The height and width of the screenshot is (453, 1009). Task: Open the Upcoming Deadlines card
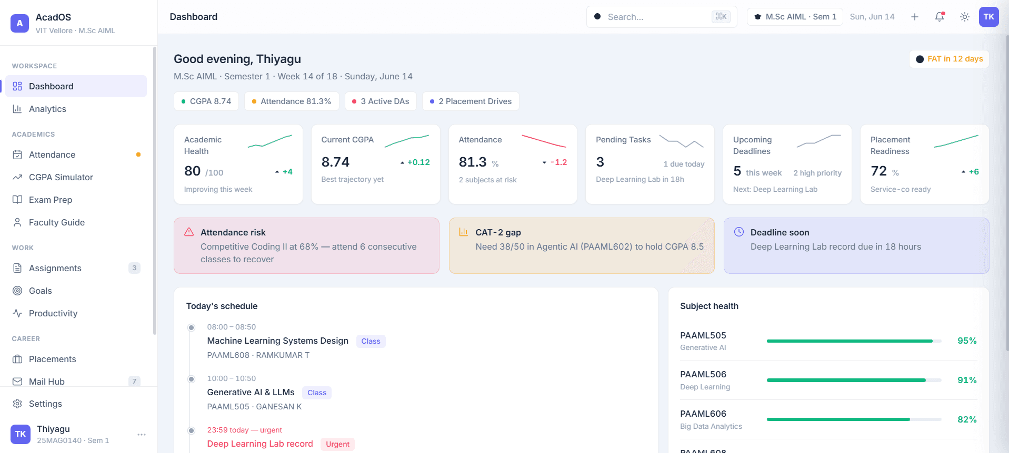(x=787, y=164)
